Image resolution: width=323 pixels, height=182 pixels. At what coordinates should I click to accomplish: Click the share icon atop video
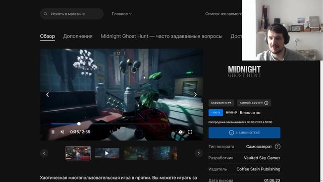119,53
